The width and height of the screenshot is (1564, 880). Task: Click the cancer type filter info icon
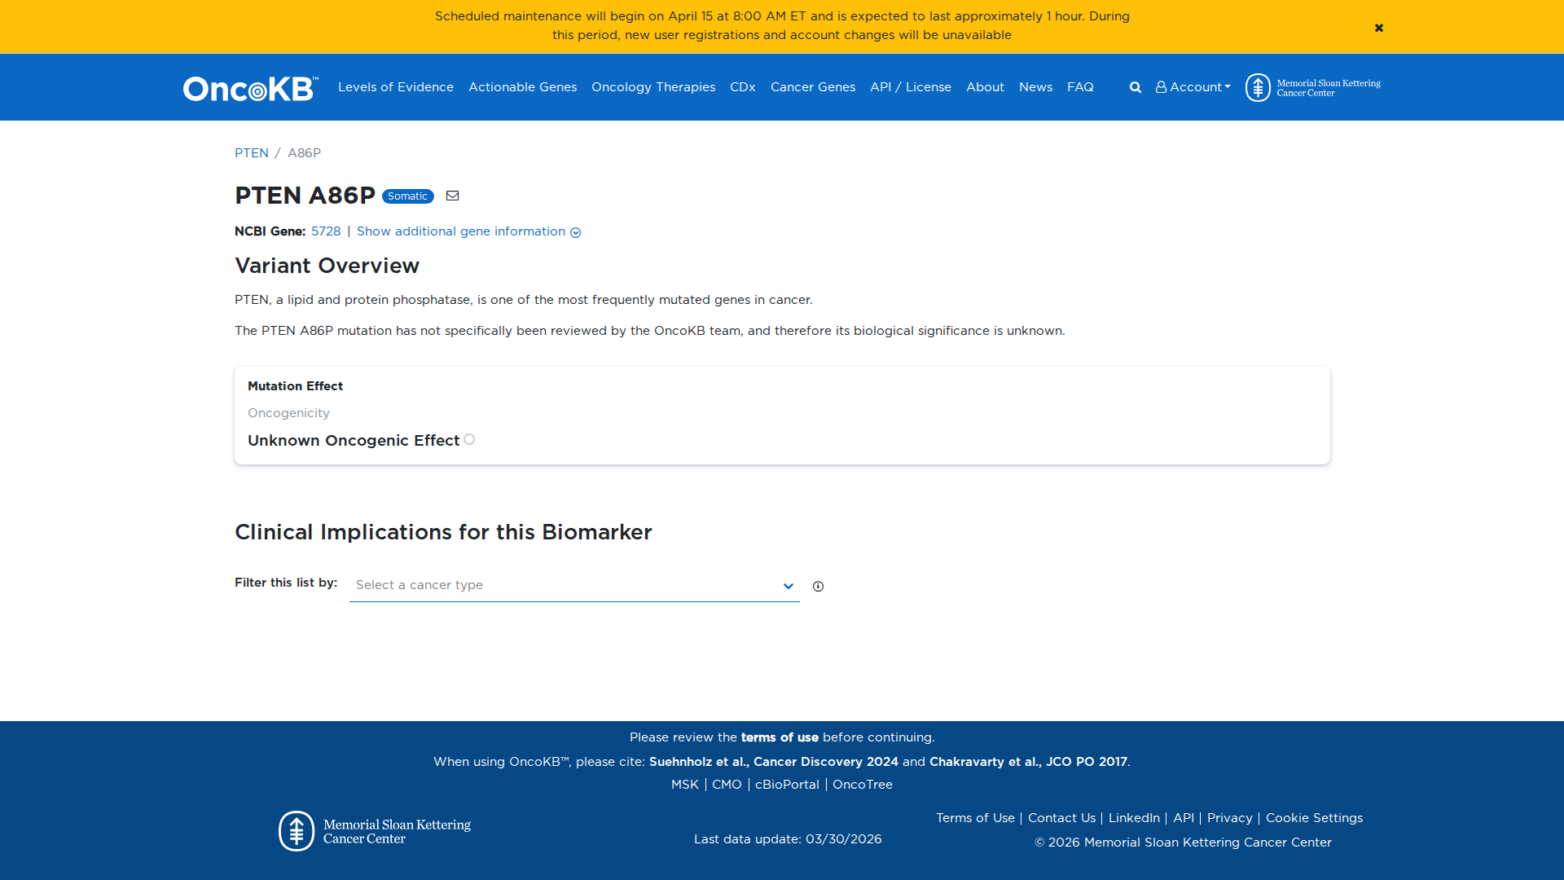point(818,586)
